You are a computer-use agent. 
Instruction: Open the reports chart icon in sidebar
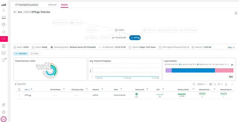[4, 46]
